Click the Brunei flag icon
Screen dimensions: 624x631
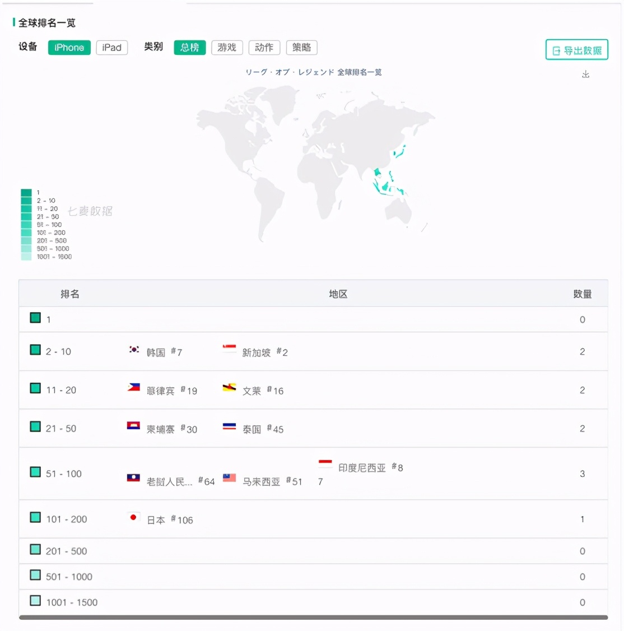coord(229,388)
